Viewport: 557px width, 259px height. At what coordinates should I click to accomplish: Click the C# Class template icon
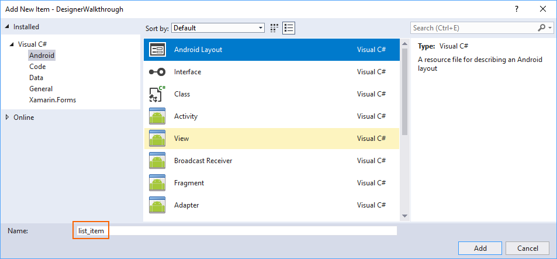(x=157, y=94)
